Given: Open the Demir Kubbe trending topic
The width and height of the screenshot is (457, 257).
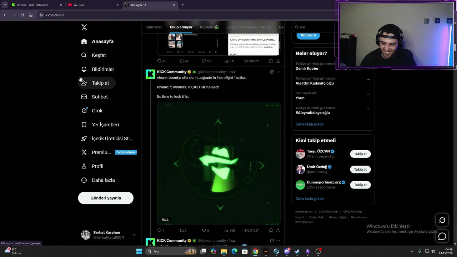Looking at the screenshot, I should (x=307, y=69).
